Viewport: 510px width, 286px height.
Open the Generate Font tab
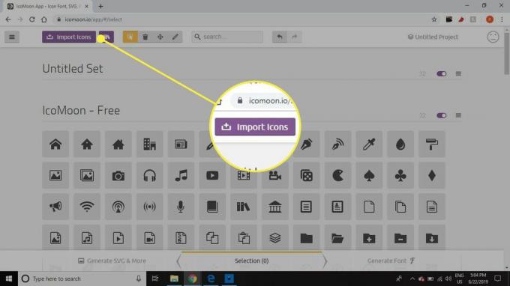point(391,261)
